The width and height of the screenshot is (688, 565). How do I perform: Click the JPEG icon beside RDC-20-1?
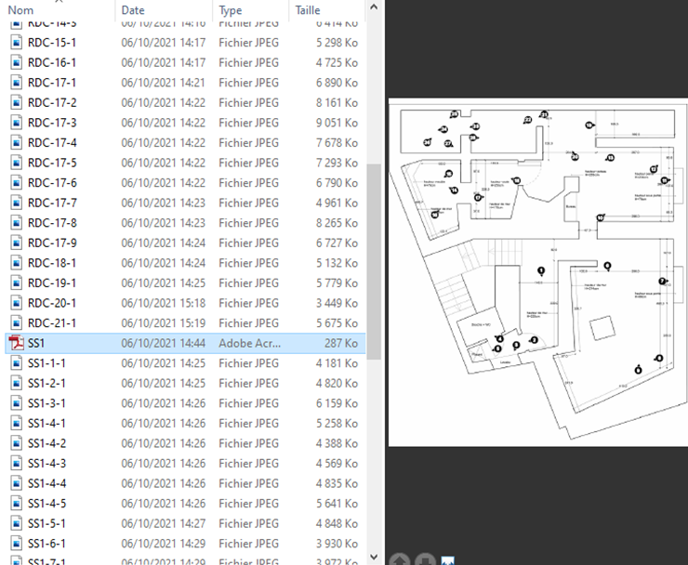[x=16, y=303]
